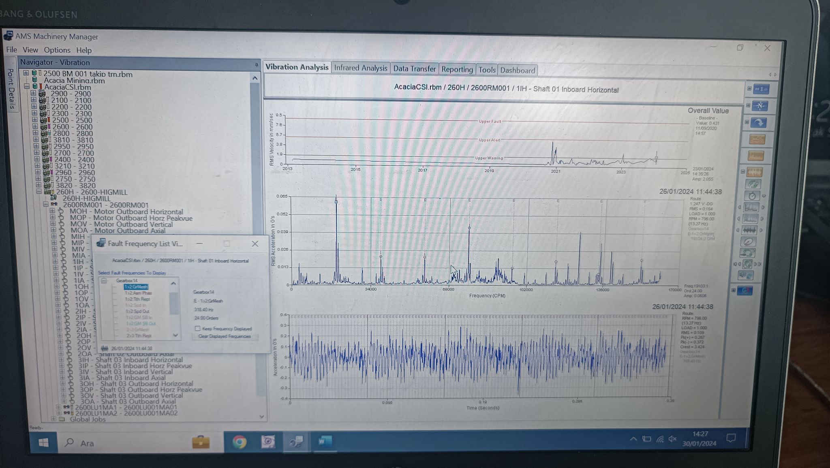
Task: Click the orange waveform plot icon
Action: point(754,173)
